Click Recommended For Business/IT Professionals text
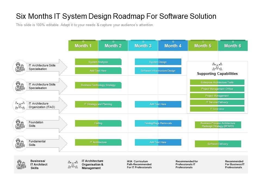This screenshot has height=196, width=261. [x=235, y=164]
